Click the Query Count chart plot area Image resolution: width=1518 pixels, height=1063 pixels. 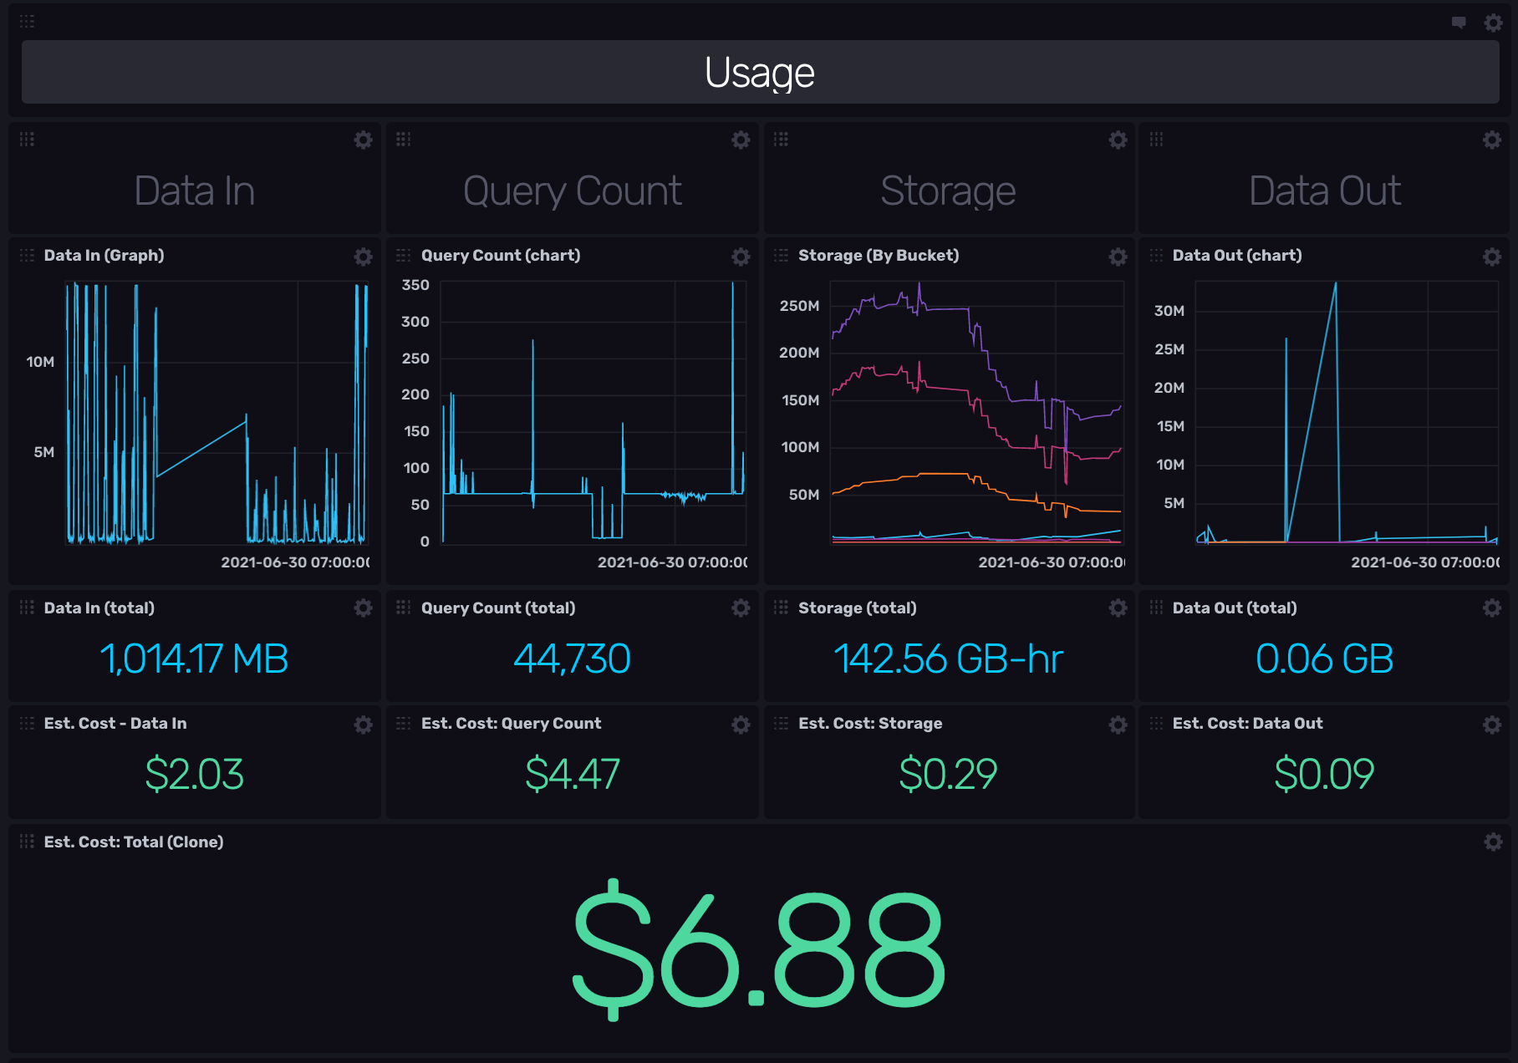tap(593, 413)
